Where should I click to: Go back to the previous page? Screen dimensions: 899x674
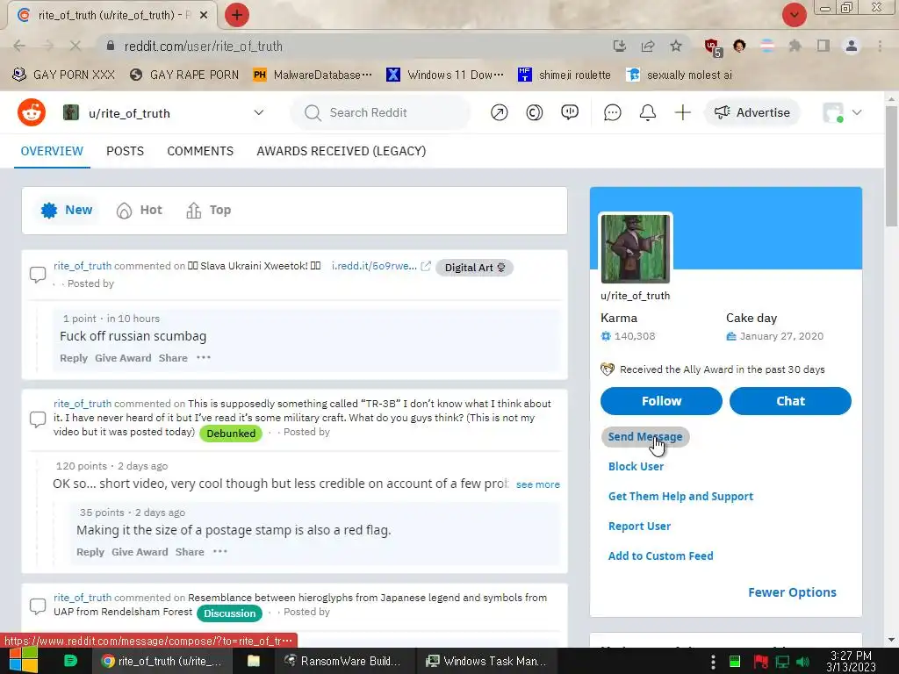[19, 46]
